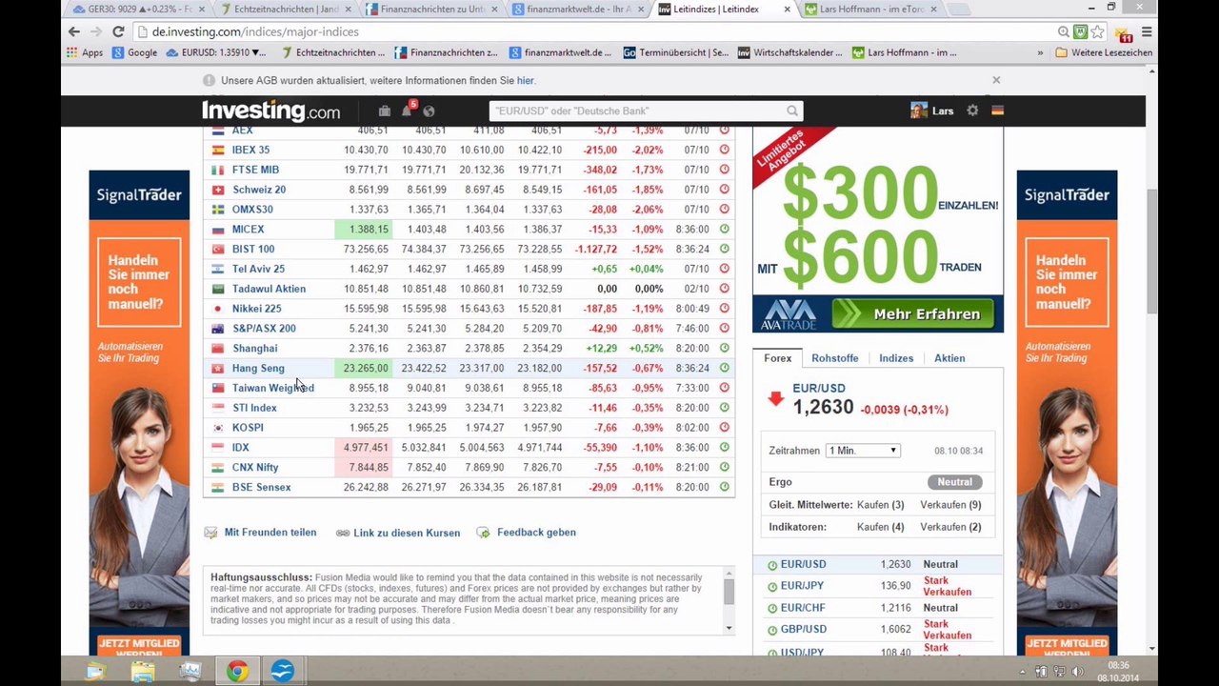1219x686 pixels.
Task: Click the globe icon in Investing.com header
Action: (x=429, y=111)
